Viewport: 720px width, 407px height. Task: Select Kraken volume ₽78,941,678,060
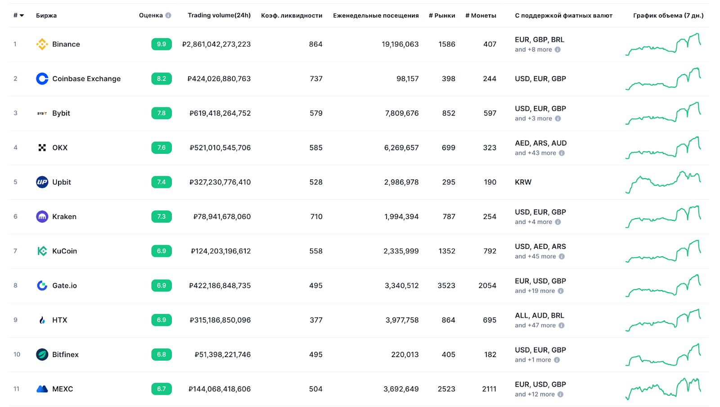[x=222, y=217]
